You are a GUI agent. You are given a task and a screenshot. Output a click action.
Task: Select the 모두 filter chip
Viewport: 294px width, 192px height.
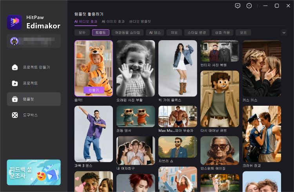pyautogui.click(x=82, y=32)
